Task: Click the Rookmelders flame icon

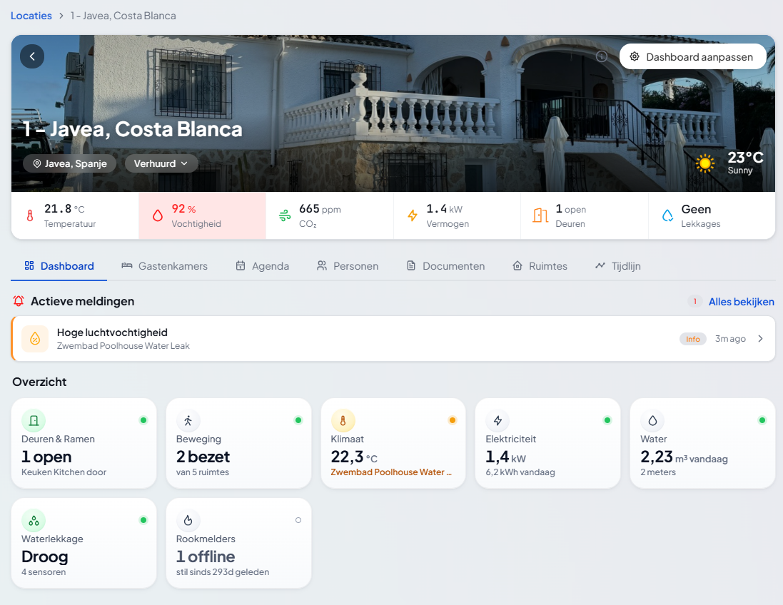Action: [188, 521]
